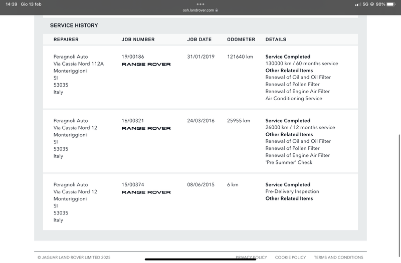
Task: Click Peragnoli Auto in the 2019 row
Action: (x=71, y=57)
